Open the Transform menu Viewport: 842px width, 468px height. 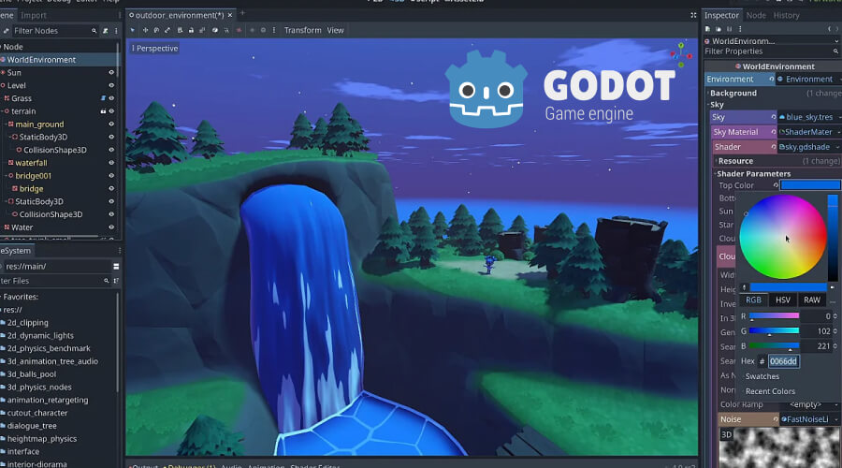302,30
